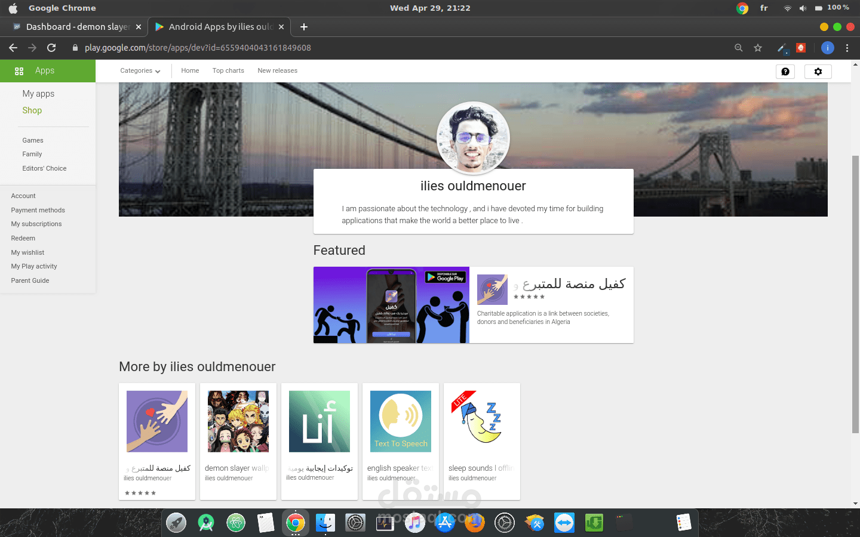Click the Chrome tray icon in the top panel
The height and width of the screenshot is (537, 860).
pyautogui.click(x=742, y=8)
